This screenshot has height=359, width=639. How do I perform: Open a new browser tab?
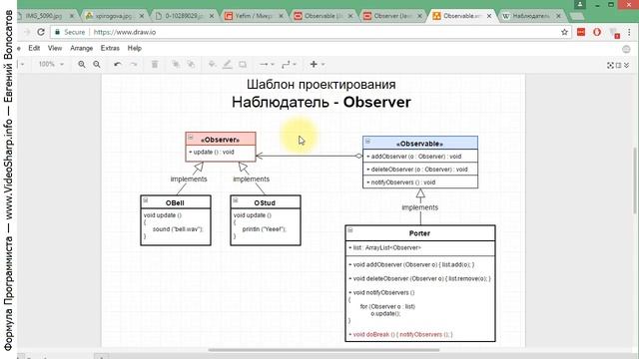pos(577,16)
